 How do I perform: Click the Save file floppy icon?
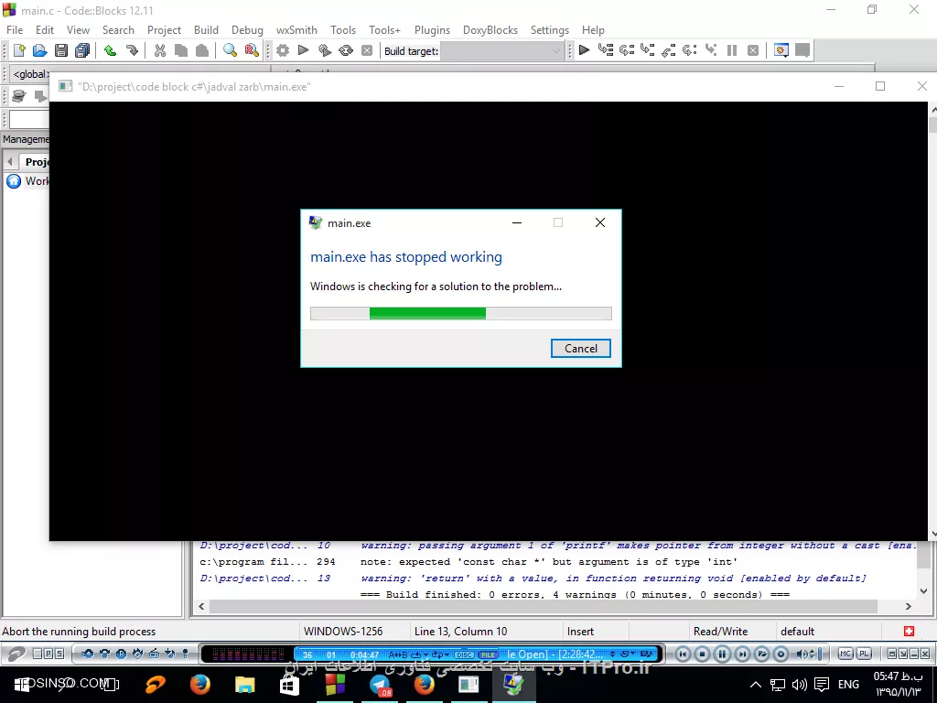[x=61, y=51]
